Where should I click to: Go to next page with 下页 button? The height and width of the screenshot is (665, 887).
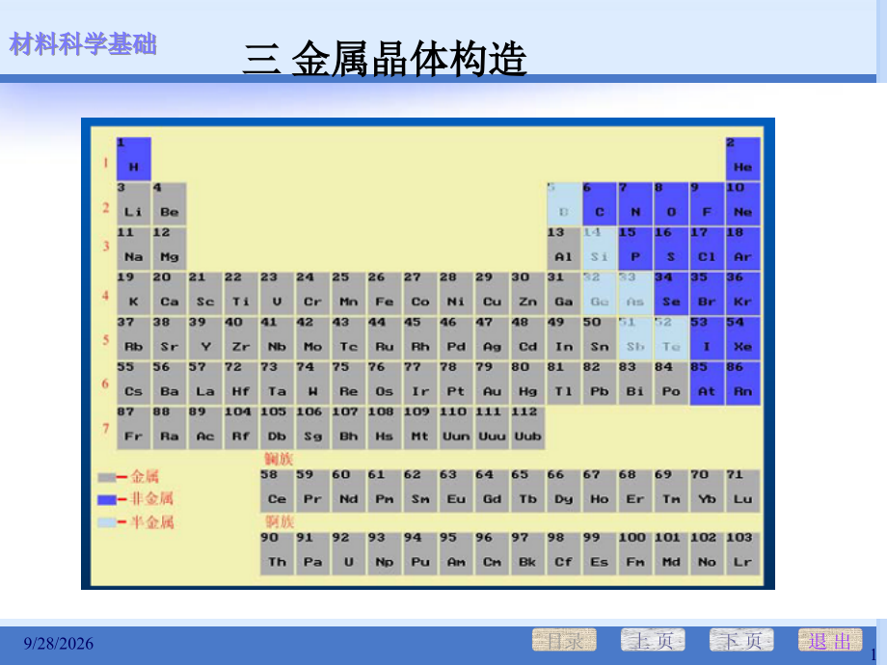coord(741,640)
